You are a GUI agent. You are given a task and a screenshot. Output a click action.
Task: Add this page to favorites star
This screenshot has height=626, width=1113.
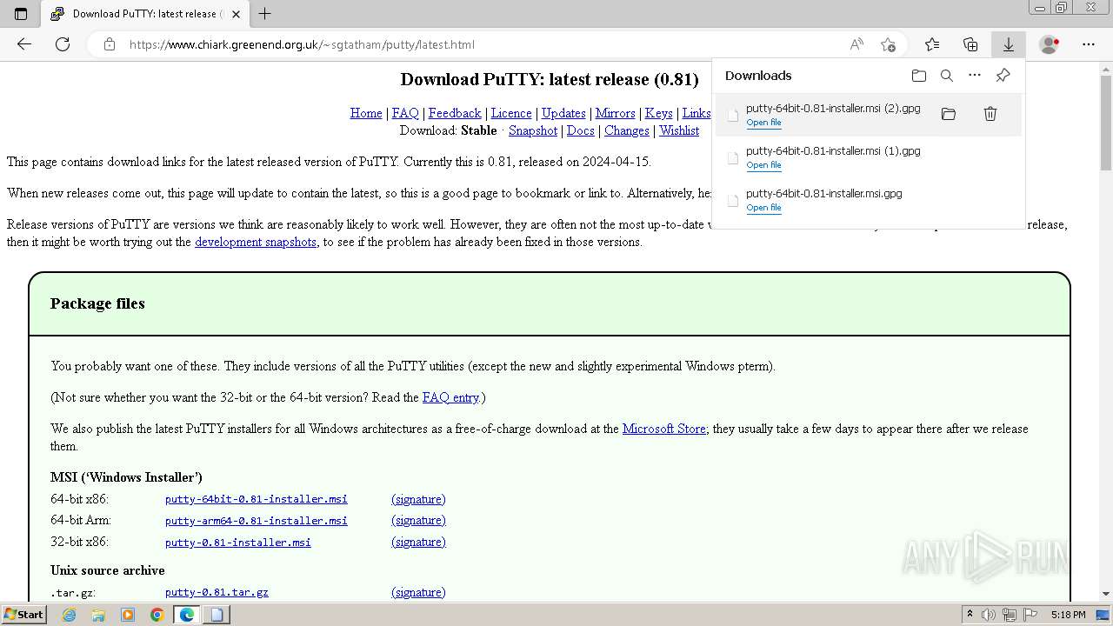[x=888, y=44]
